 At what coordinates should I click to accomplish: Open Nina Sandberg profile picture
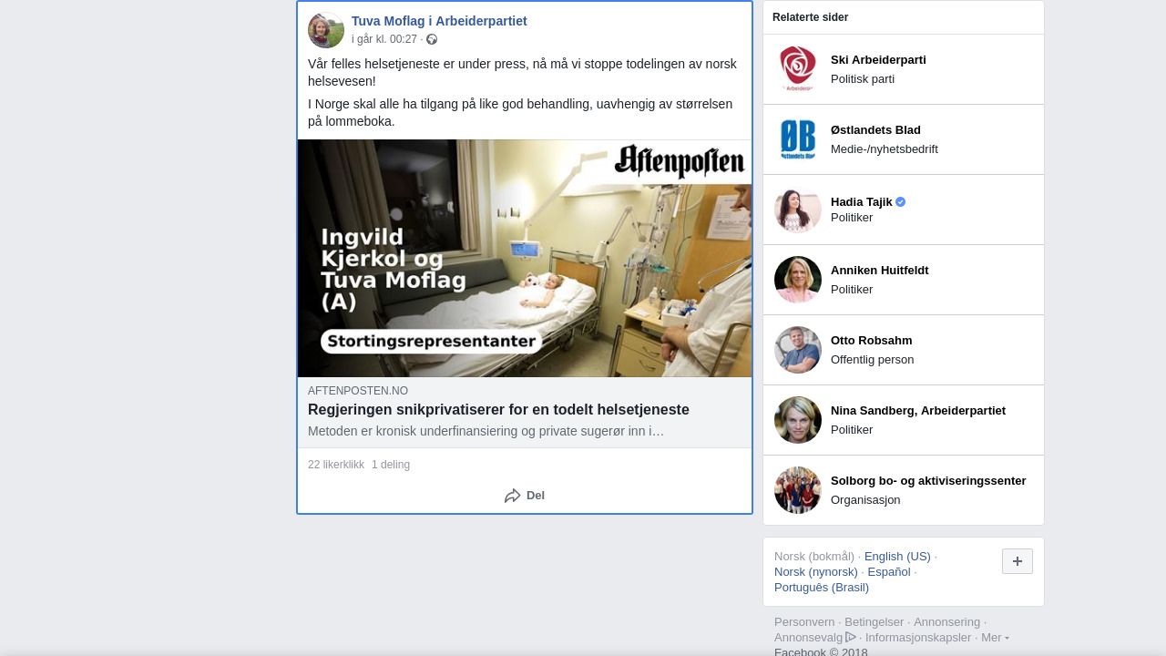(798, 420)
